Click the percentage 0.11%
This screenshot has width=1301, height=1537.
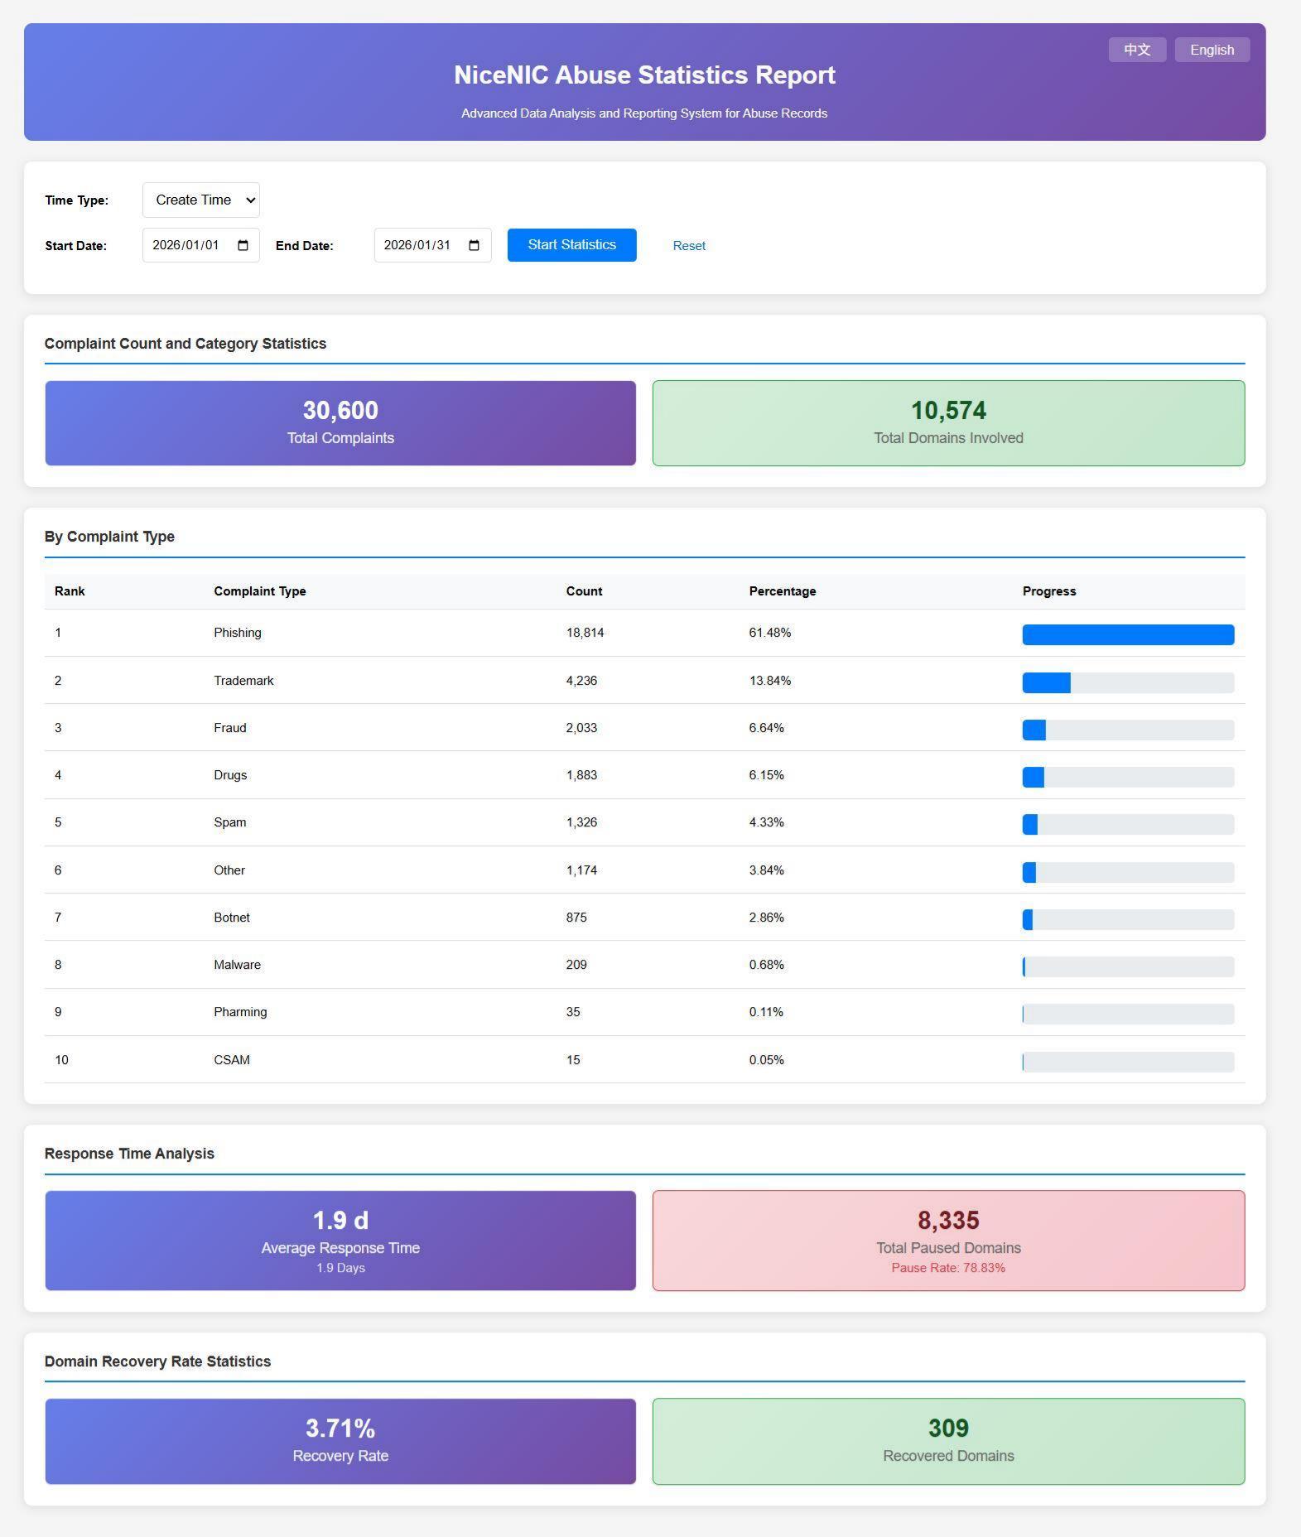766,1012
